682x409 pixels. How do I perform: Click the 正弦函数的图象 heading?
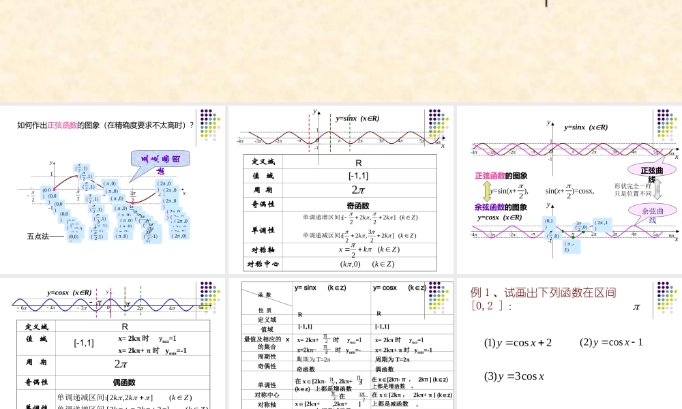point(501,176)
